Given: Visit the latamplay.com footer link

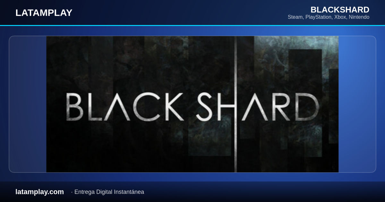Looking at the screenshot, I should (40, 192).
